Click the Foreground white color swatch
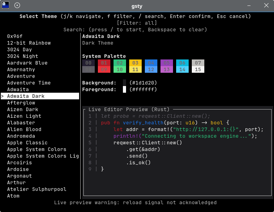Viewport: 274px width, 212px height. pyautogui.click(x=124, y=90)
